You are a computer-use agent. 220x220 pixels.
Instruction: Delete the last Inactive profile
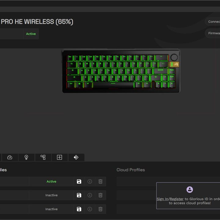[101, 209]
